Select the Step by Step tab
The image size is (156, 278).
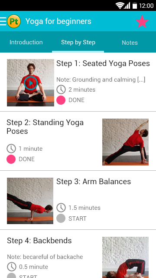(x=78, y=42)
